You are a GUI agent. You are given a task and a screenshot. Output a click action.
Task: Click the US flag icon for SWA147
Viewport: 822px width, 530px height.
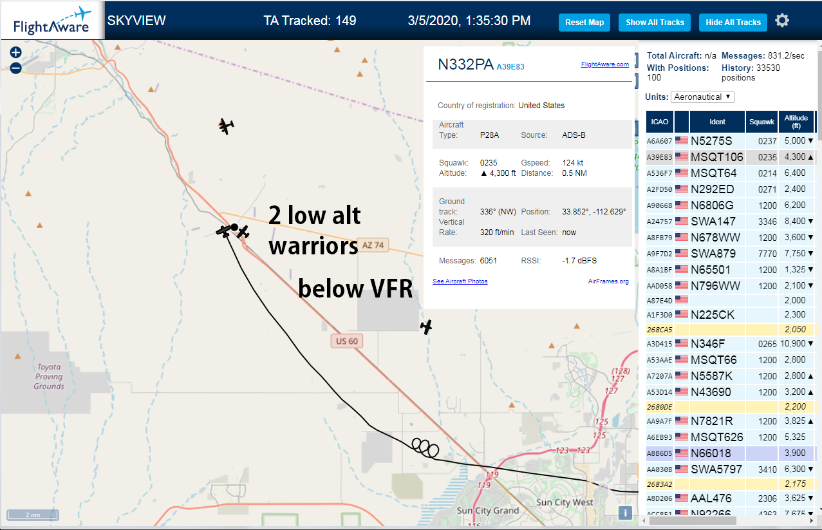(681, 221)
